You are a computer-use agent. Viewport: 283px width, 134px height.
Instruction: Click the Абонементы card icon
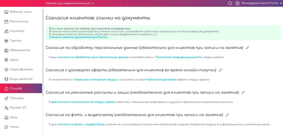6,50
